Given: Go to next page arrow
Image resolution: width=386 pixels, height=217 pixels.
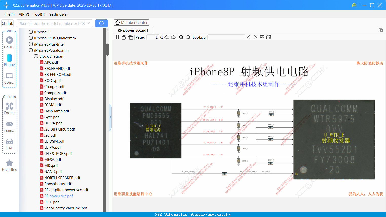Looking at the screenshot, I should pyautogui.click(x=173, y=37).
